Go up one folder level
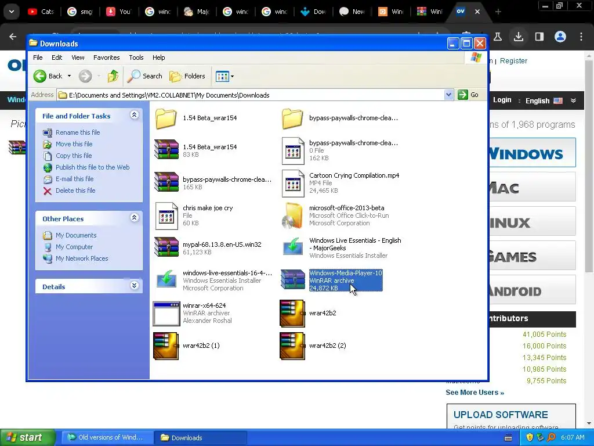The width and height of the screenshot is (594, 446). tap(113, 76)
